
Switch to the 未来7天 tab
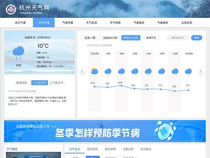tap(151, 38)
